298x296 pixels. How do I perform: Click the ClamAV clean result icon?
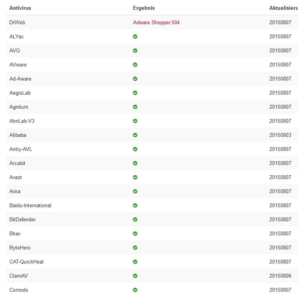pos(135,276)
